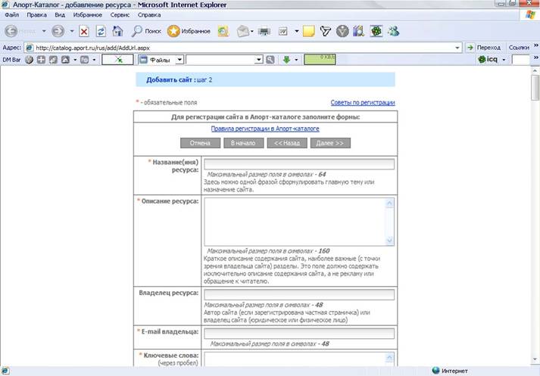540x376 pixels.
Task: Click the DM Bar magnifier search icon
Action: click(x=270, y=60)
